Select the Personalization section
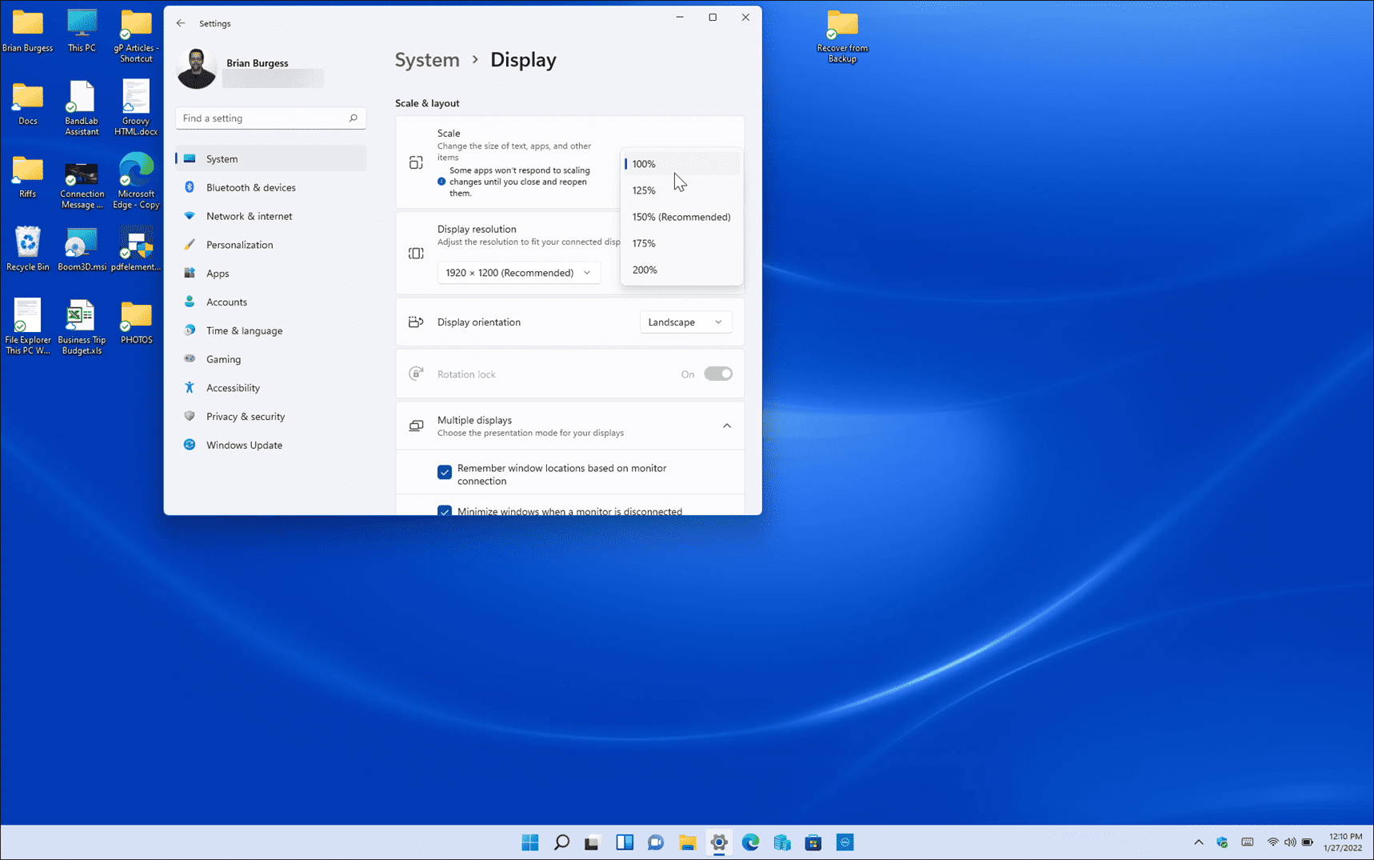The image size is (1374, 860). [x=239, y=244]
